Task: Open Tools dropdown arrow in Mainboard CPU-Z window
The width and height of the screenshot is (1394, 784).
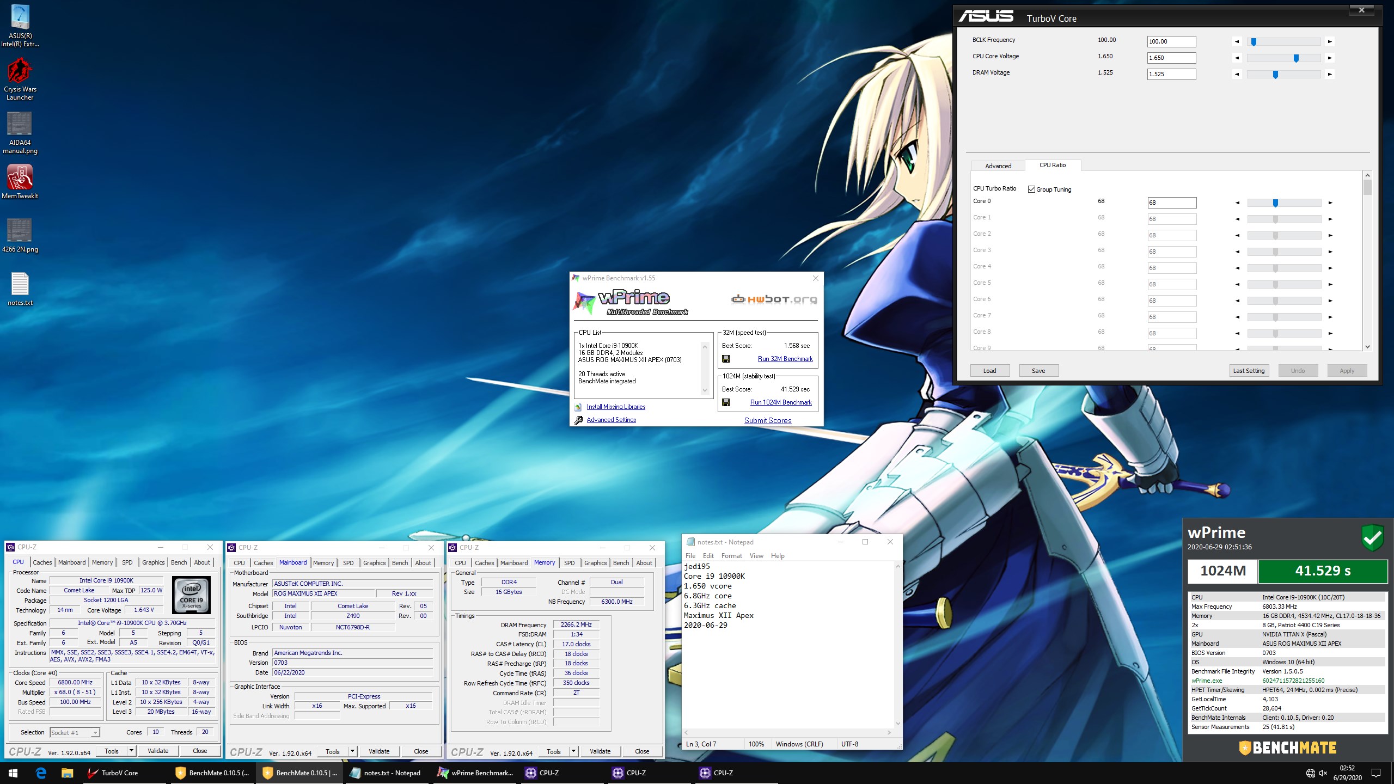Action: (352, 751)
